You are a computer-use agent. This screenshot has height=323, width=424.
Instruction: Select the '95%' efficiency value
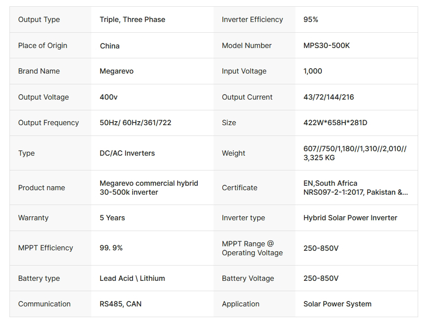point(311,20)
